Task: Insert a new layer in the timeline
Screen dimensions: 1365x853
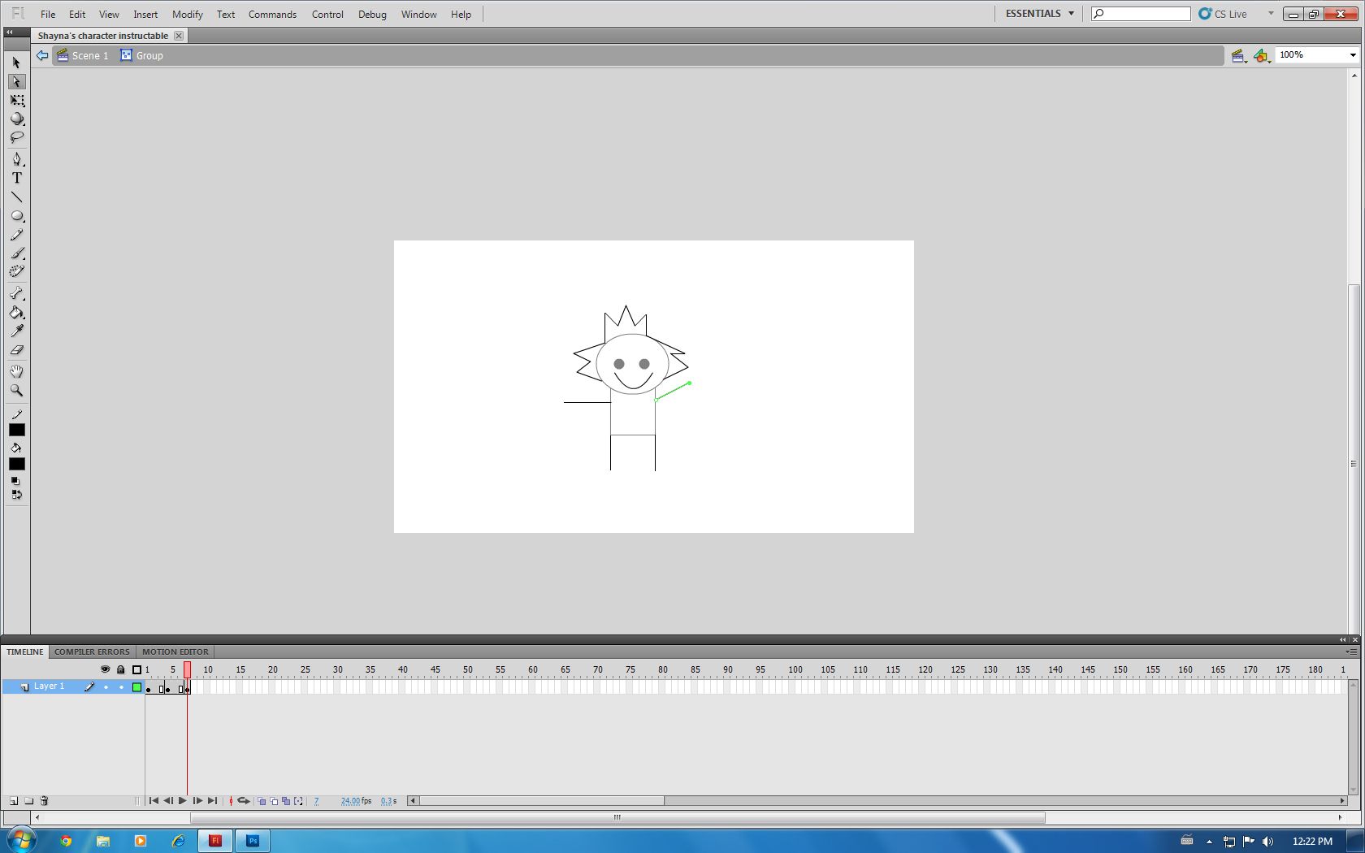Action: pos(12,801)
